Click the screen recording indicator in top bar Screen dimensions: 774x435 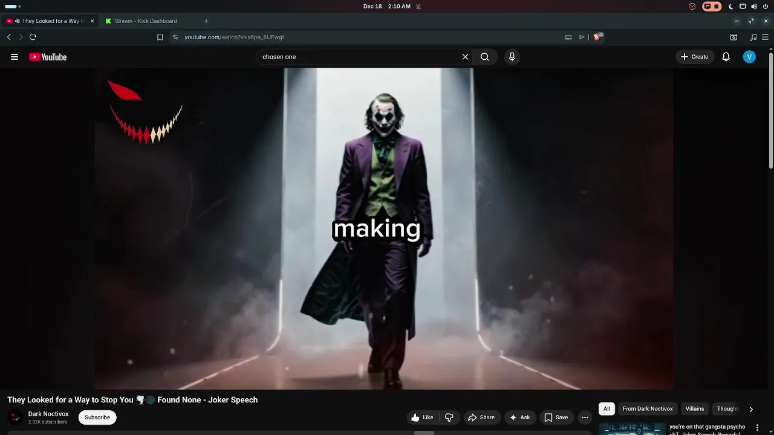coord(712,7)
